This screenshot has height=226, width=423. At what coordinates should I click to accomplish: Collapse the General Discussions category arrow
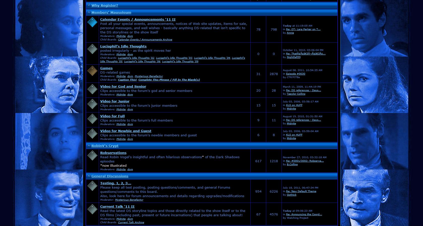(89, 176)
